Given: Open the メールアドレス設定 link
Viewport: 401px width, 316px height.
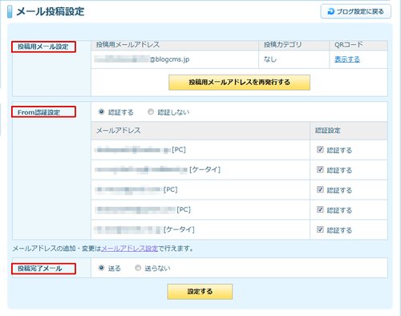Looking at the screenshot, I should (129, 249).
